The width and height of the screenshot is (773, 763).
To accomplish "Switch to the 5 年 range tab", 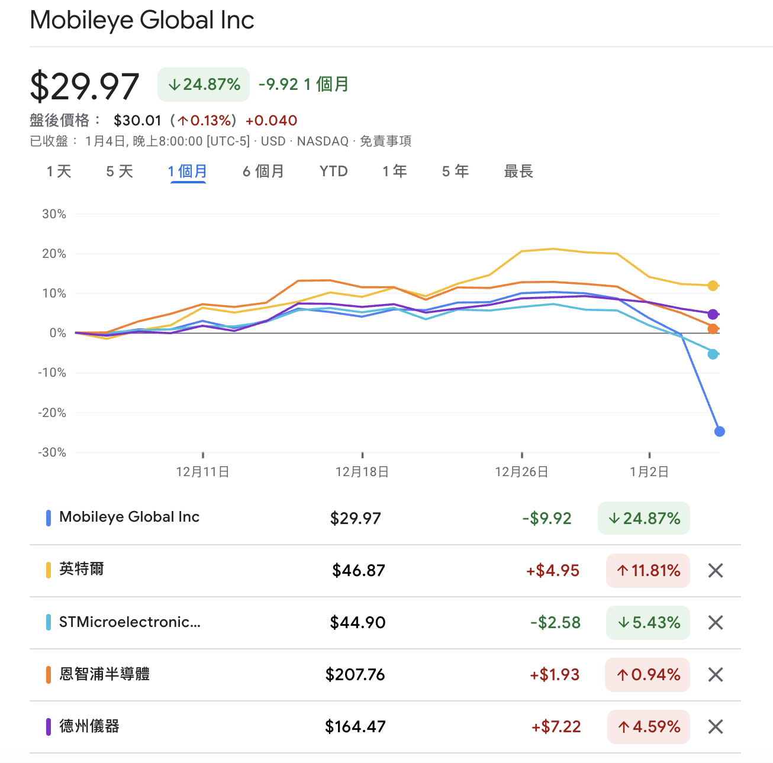I will (455, 172).
